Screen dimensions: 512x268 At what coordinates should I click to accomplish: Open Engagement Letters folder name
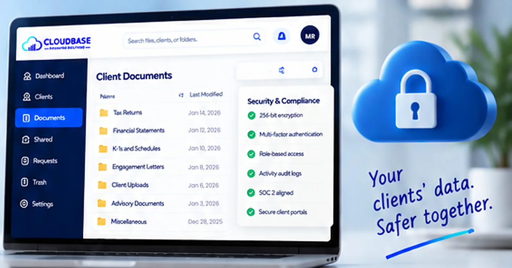point(138,167)
